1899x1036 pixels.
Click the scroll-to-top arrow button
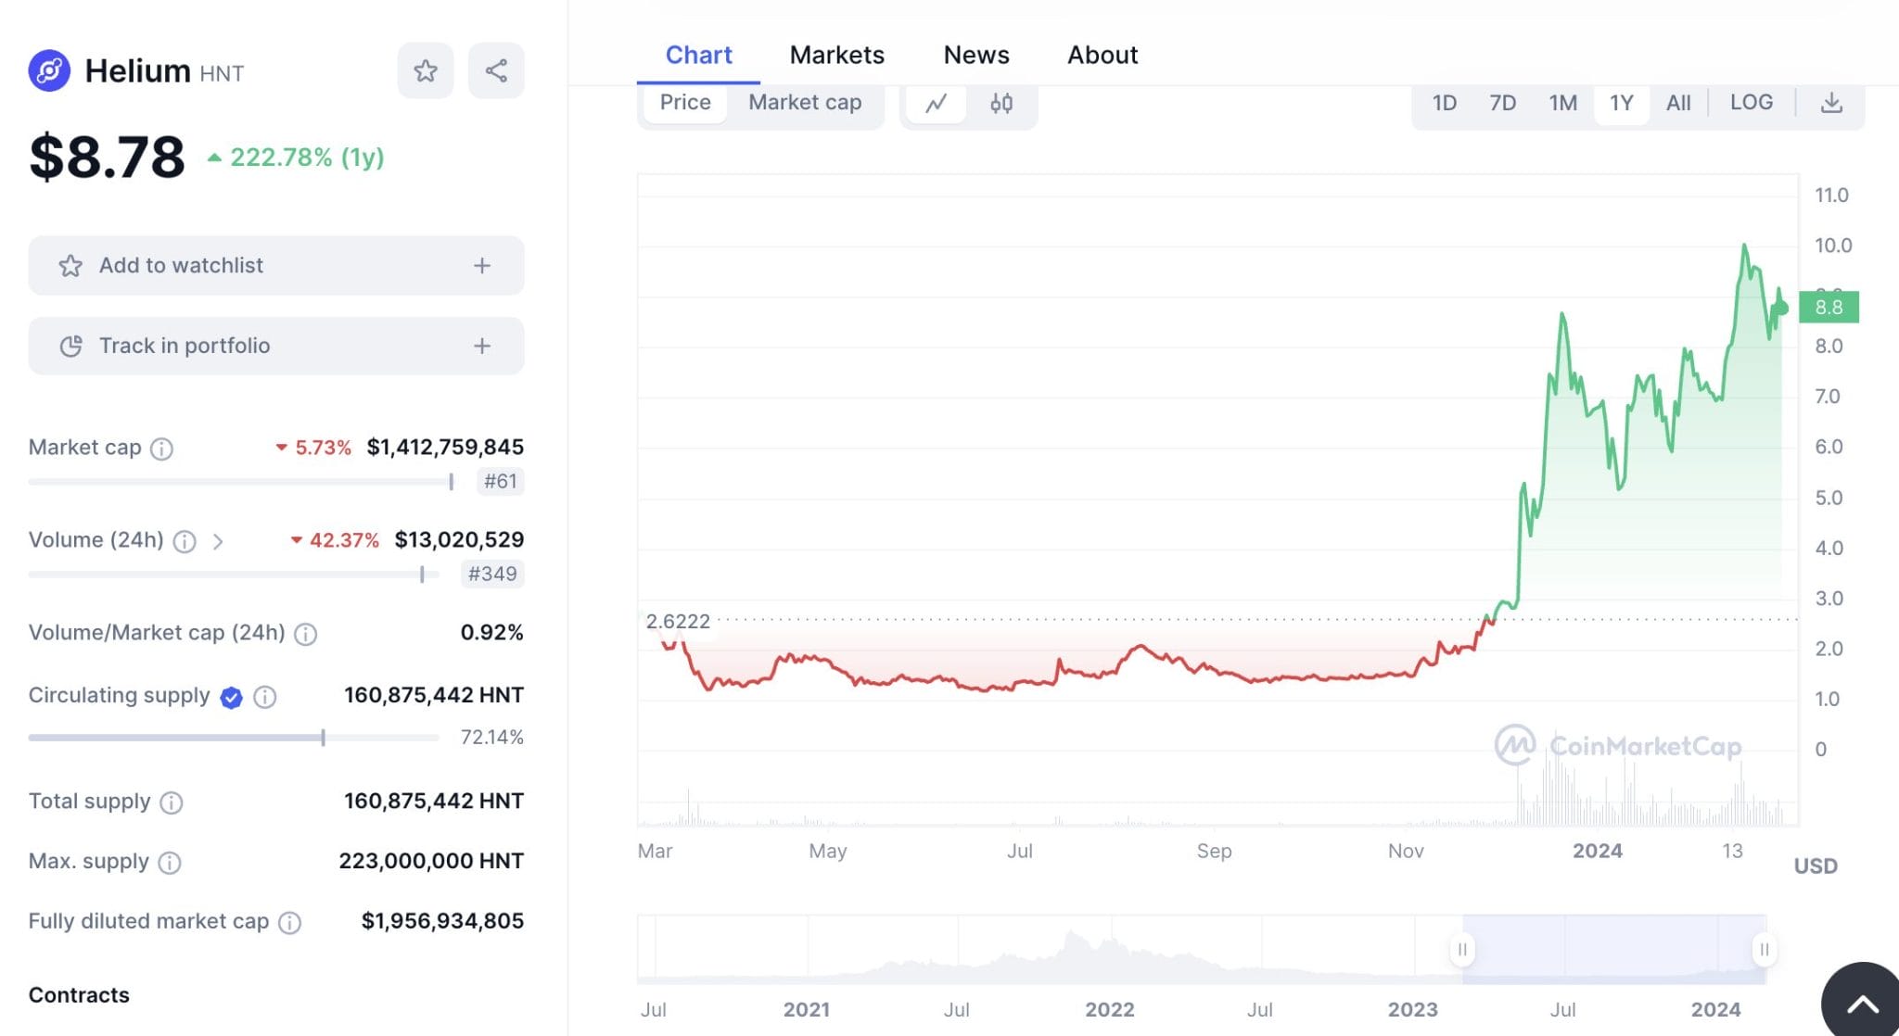pyautogui.click(x=1863, y=1002)
